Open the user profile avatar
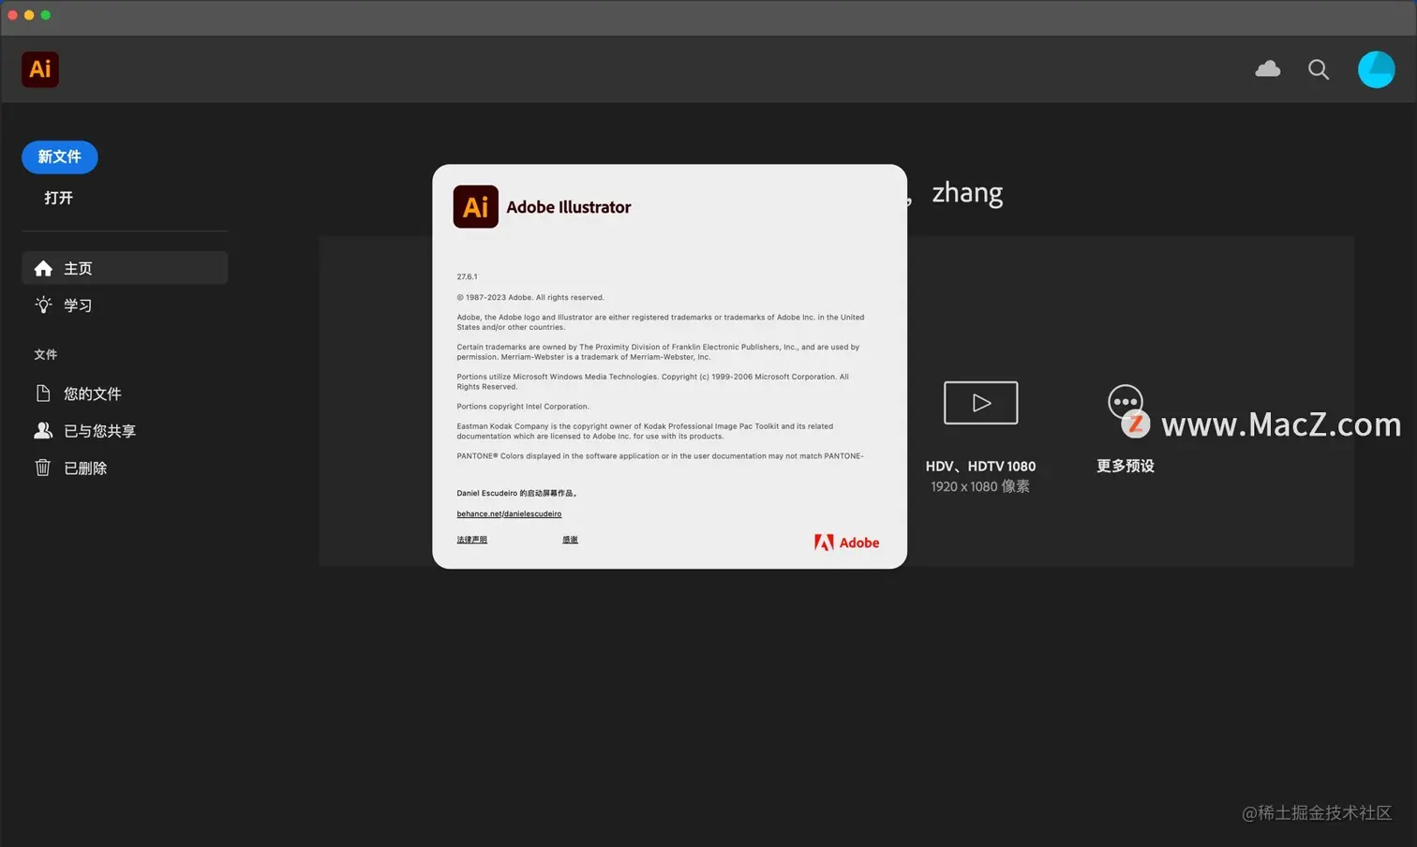 pyautogui.click(x=1376, y=69)
